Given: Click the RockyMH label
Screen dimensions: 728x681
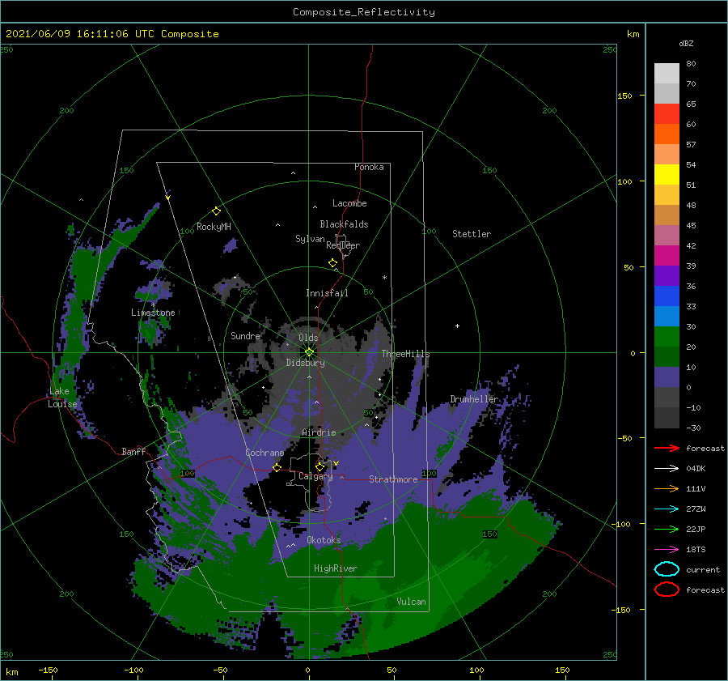Looking at the screenshot, I should 214,227.
